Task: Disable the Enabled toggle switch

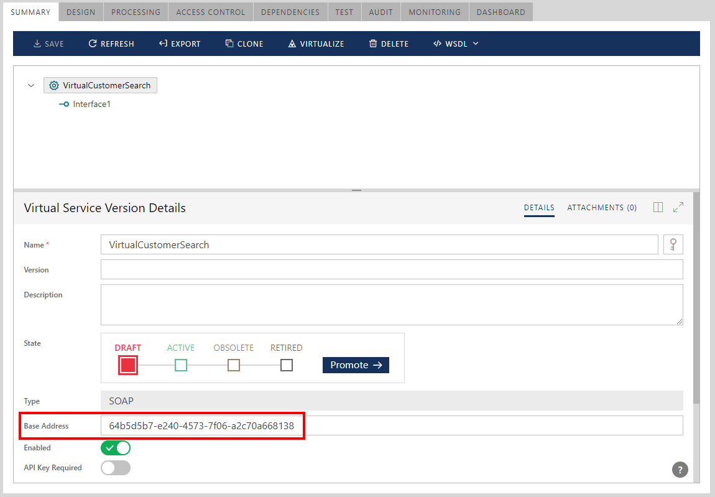Action: pos(116,448)
